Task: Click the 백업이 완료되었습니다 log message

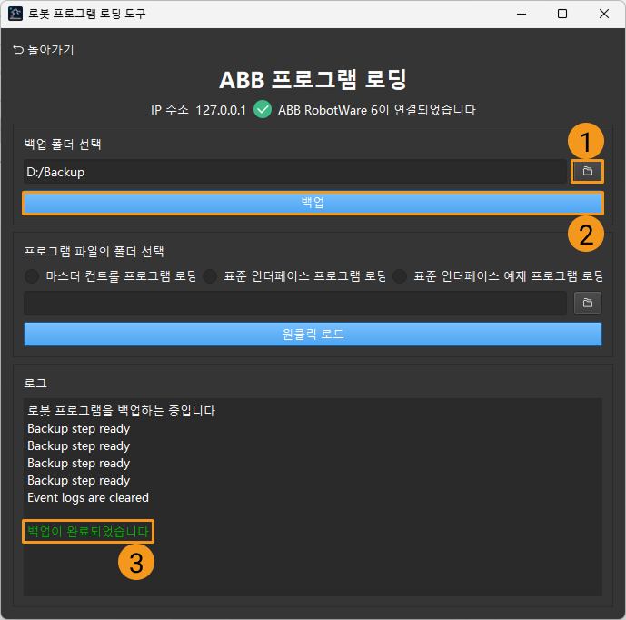Action: (x=88, y=531)
